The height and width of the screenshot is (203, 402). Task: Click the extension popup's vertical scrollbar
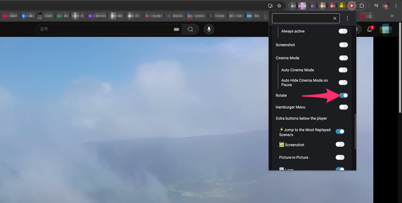pos(355,131)
